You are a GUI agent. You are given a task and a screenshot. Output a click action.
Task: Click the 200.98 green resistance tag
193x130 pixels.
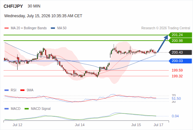click(180, 41)
